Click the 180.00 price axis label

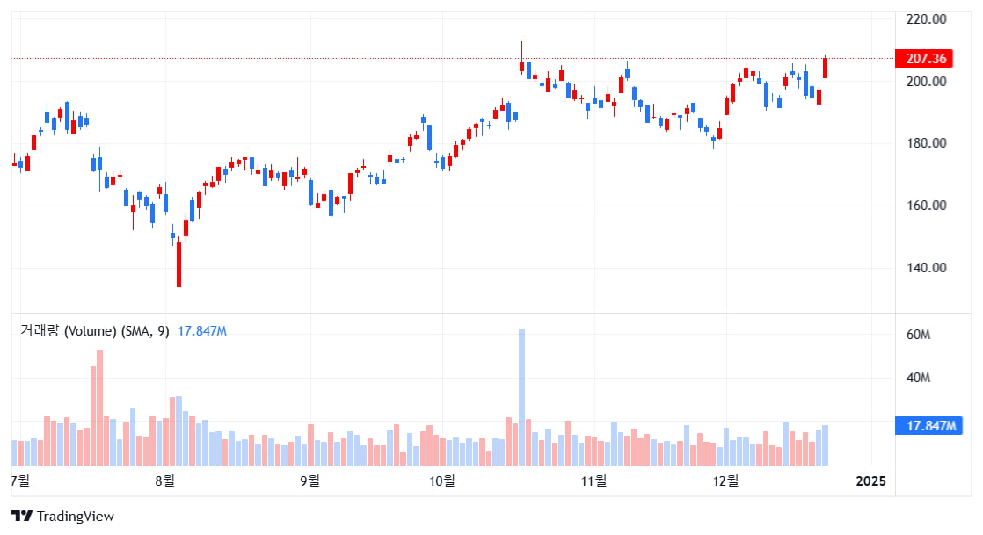coord(926,143)
